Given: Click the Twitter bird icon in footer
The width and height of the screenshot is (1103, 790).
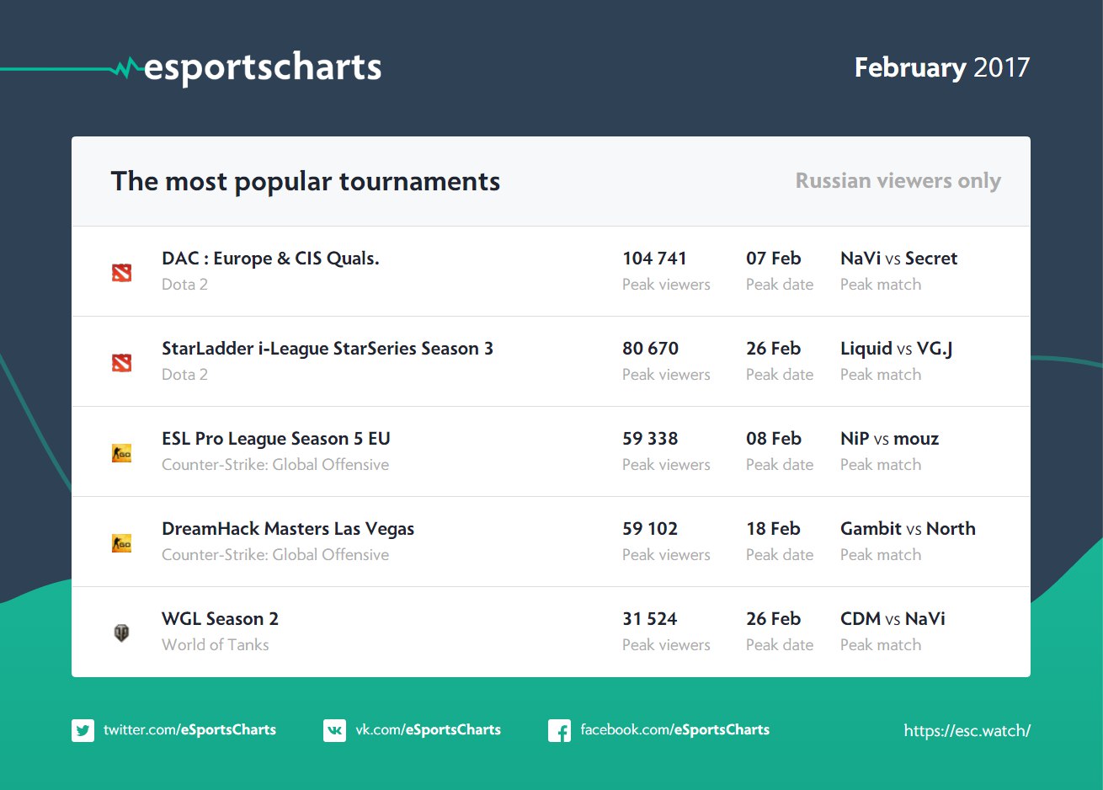Looking at the screenshot, I should point(83,730).
